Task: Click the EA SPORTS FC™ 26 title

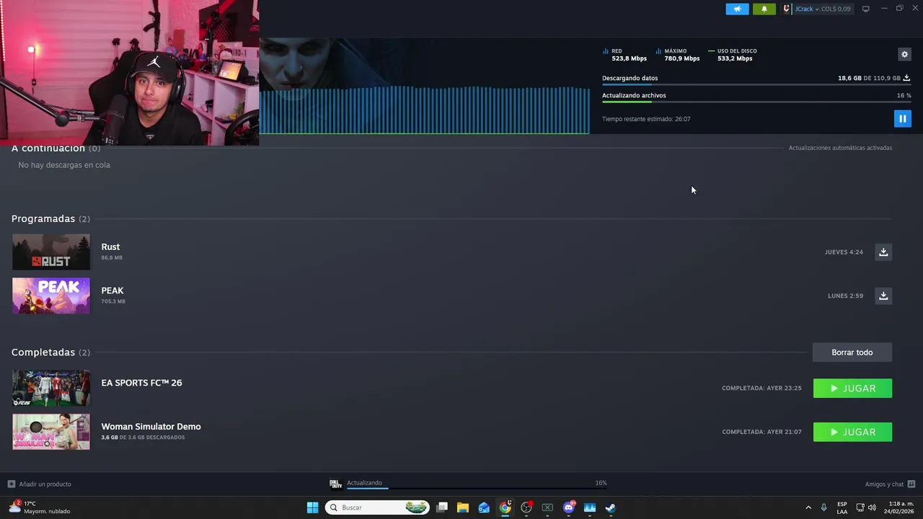Action: tap(141, 383)
